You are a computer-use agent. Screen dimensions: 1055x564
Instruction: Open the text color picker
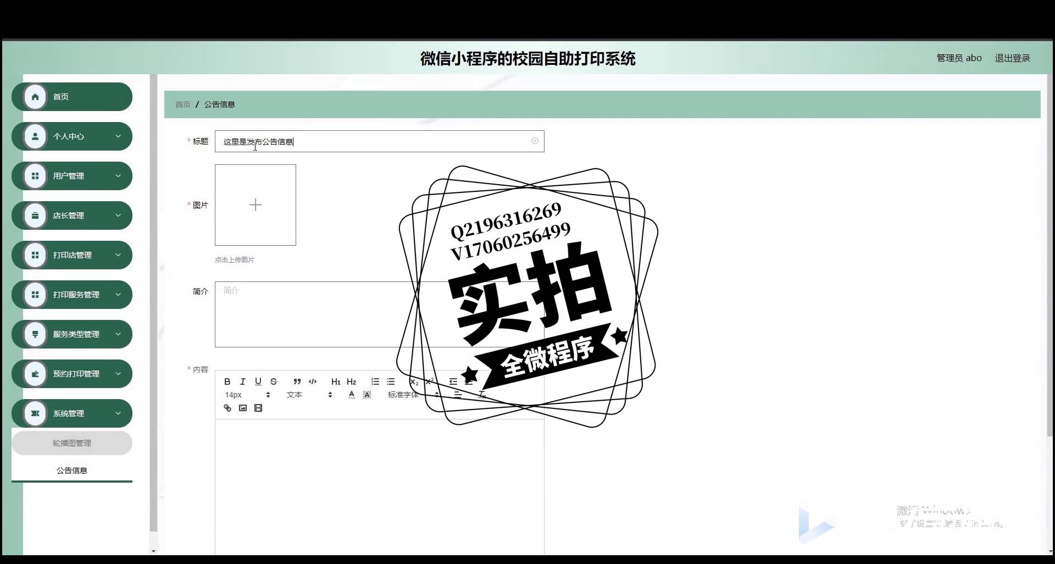coord(352,395)
